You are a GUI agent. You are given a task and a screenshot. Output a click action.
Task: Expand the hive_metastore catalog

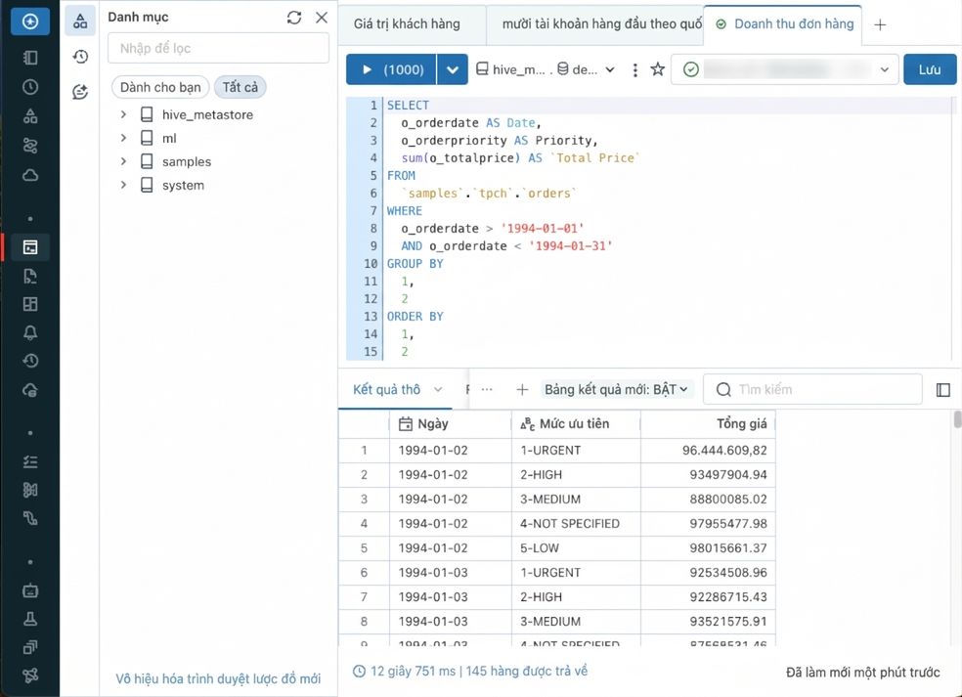pyautogui.click(x=123, y=114)
